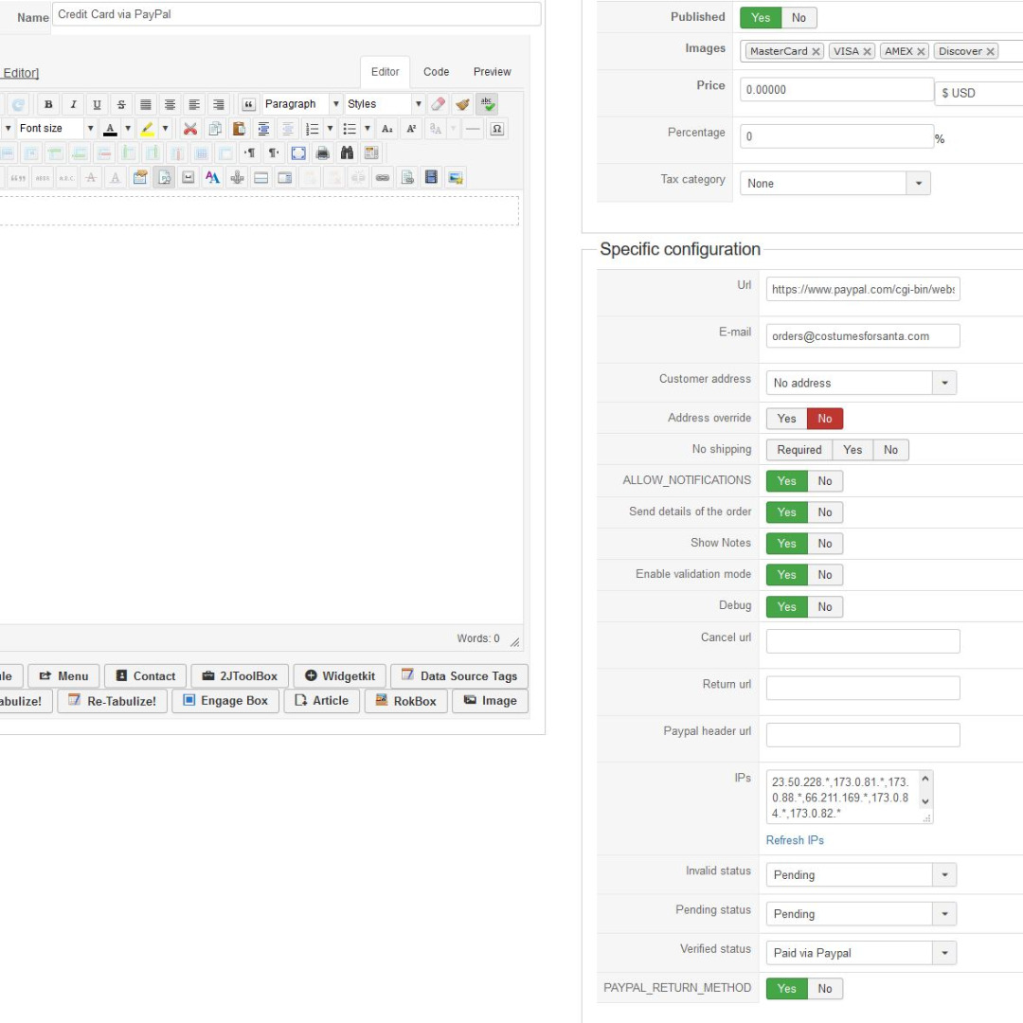Switch to the Code tab
Screen dimensions: 1023x1023
point(436,72)
